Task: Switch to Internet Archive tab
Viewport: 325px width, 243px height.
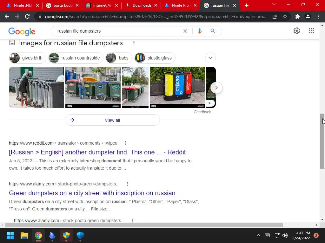Action: (x=102, y=5)
